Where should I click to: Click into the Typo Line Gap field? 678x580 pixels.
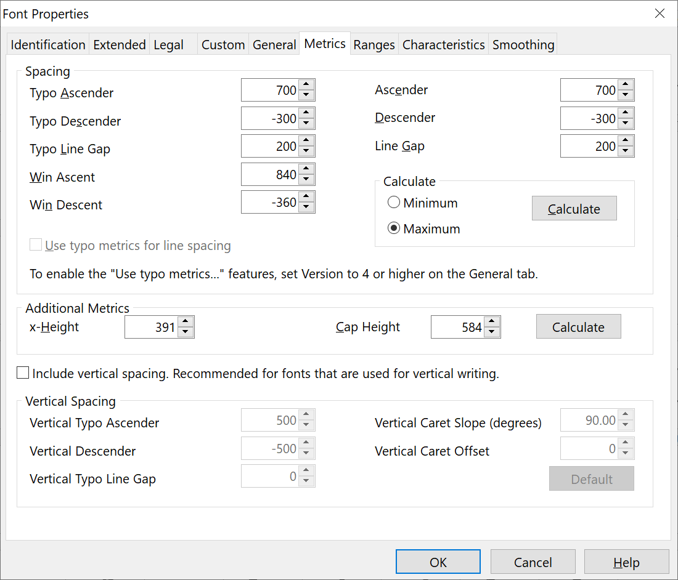point(270,147)
